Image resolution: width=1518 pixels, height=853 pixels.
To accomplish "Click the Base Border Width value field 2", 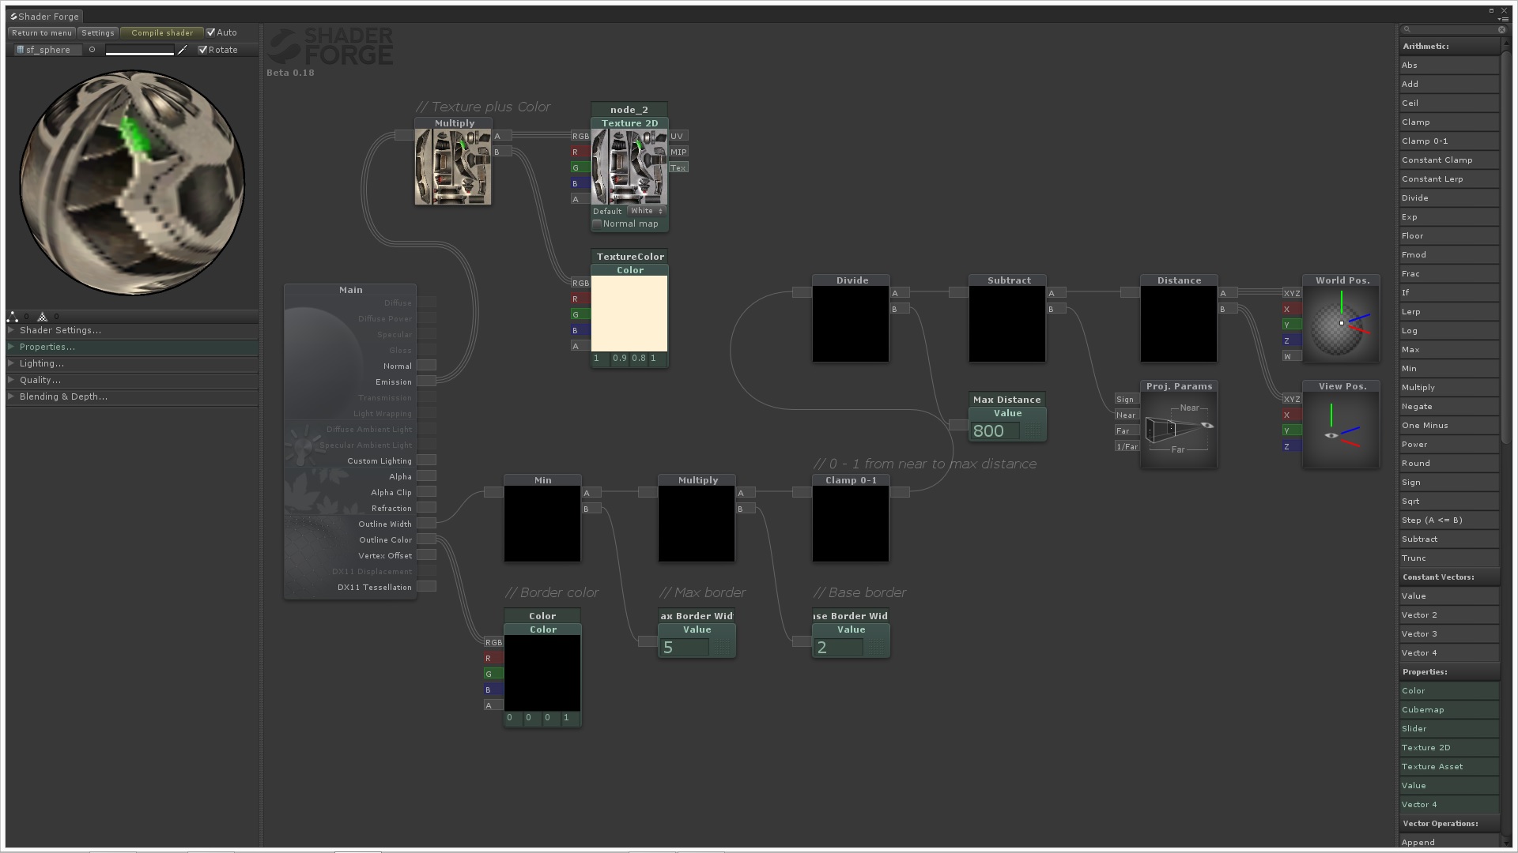I will pos(839,648).
